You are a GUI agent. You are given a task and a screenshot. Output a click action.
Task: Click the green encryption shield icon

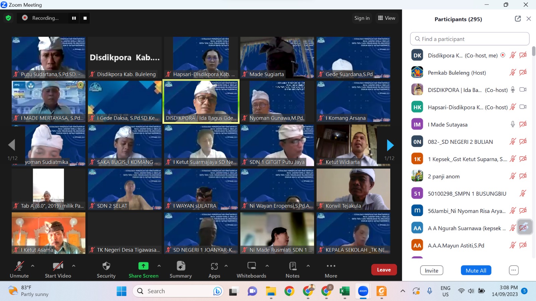click(8, 18)
